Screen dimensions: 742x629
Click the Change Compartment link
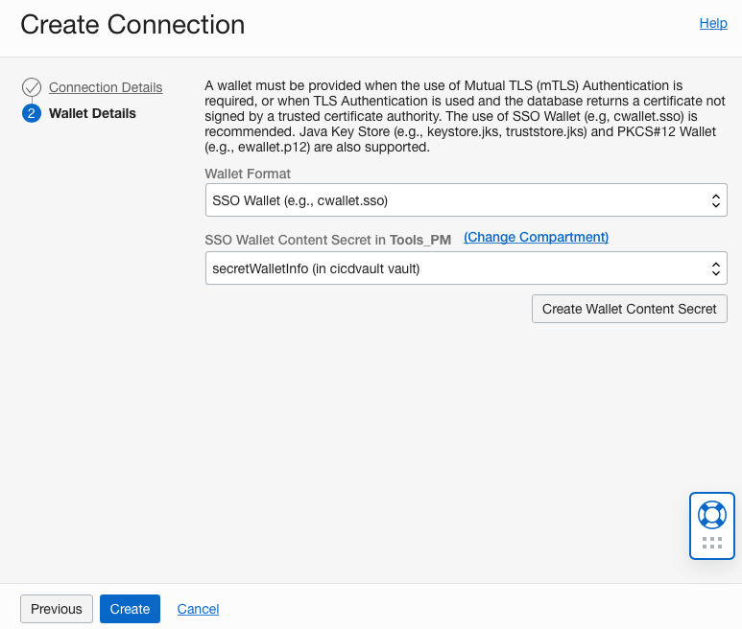click(536, 237)
